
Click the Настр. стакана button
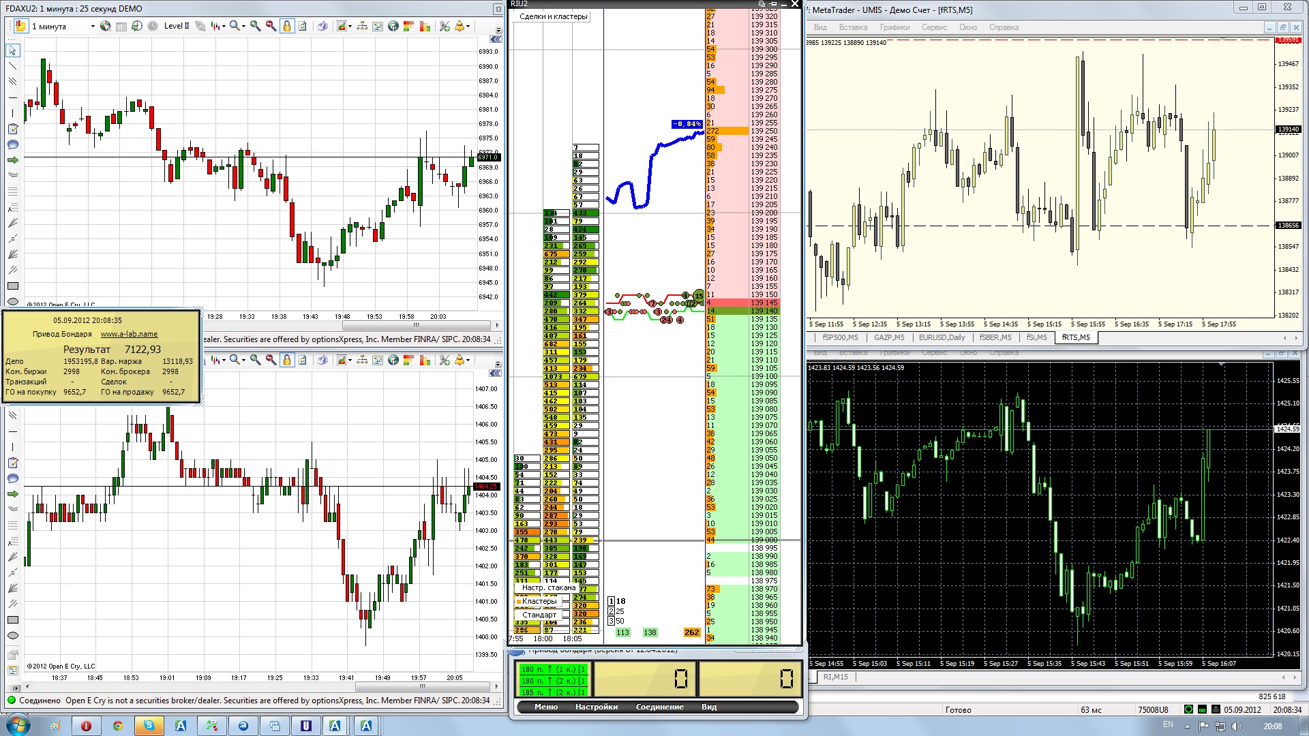click(548, 587)
